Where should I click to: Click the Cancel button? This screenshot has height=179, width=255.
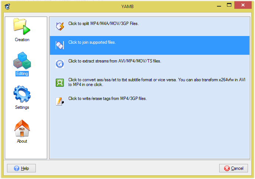click(234, 168)
